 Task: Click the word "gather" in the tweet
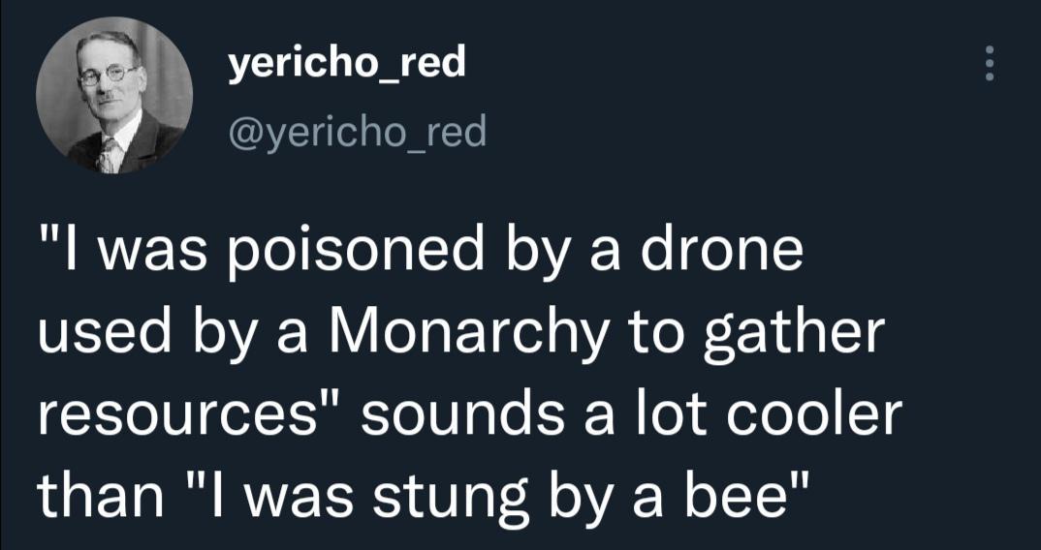click(x=796, y=334)
